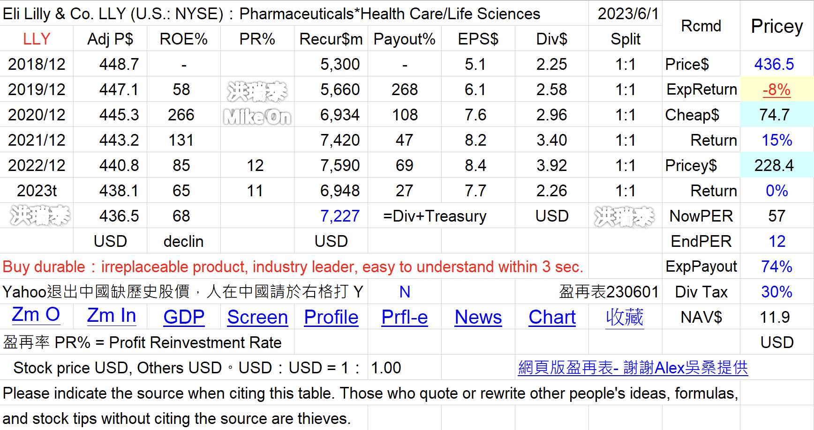Click the red LLY ticker cell
Screen dimensions: 814x430
tap(37, 39)
